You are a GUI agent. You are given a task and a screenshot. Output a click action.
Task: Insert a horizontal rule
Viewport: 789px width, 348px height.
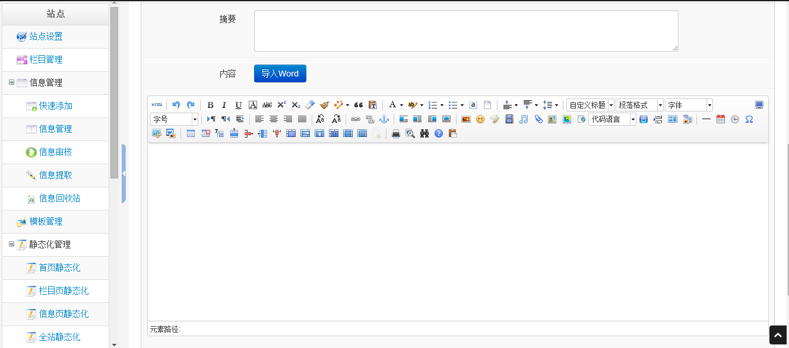(706, 119)
